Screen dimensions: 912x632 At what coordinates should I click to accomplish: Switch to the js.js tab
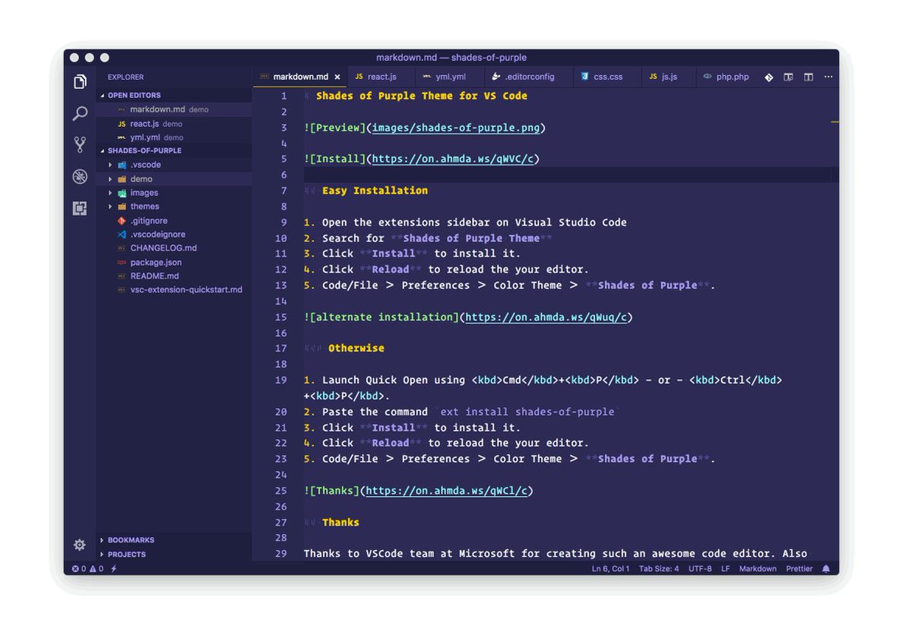coord(668,77)
